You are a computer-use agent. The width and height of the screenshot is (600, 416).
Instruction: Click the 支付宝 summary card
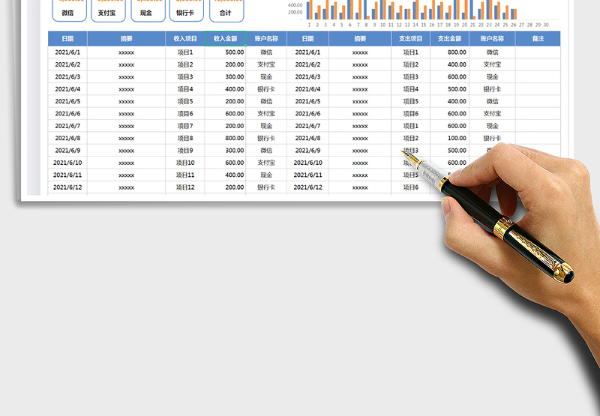click(107, 10)
